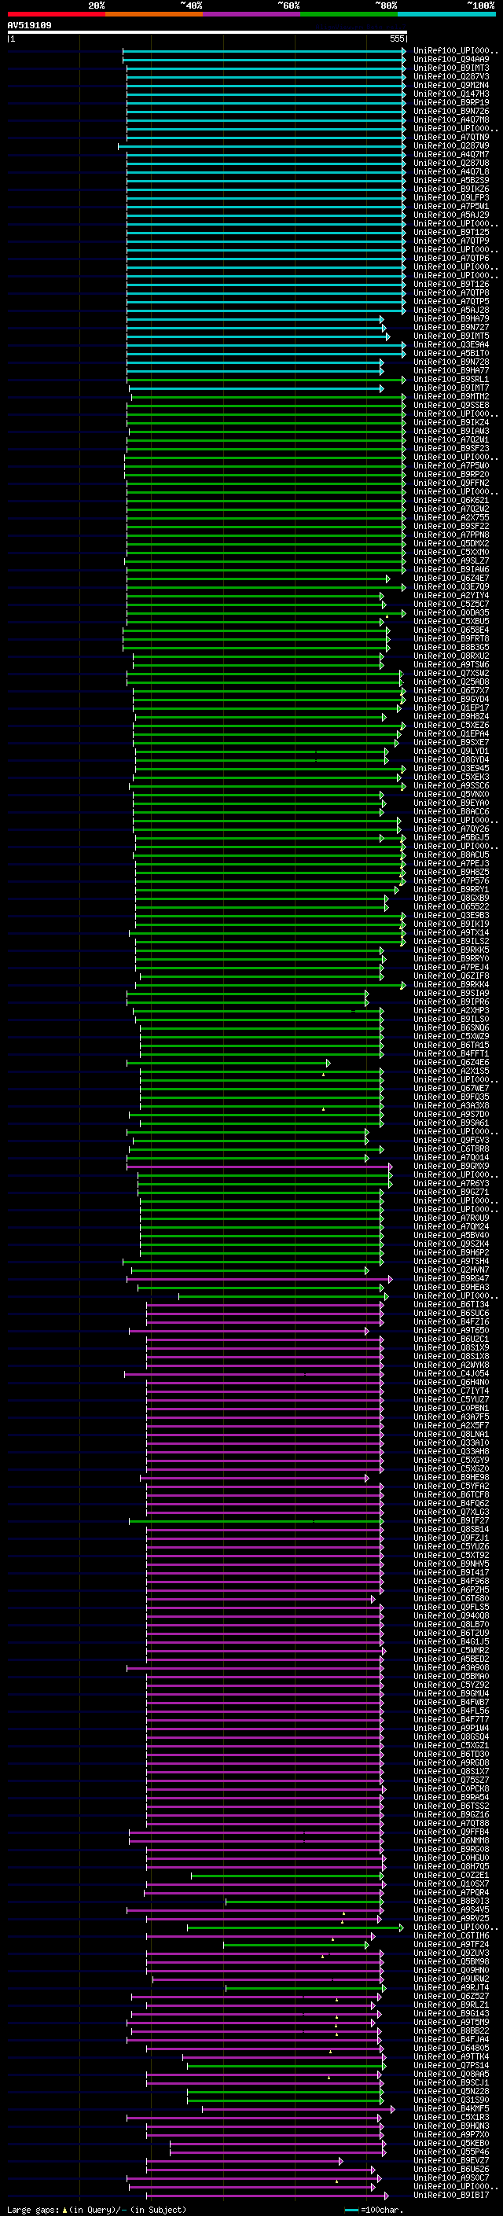Select label UniRef100_A5AJ29
503x2216 pixels.
[451, 215]
